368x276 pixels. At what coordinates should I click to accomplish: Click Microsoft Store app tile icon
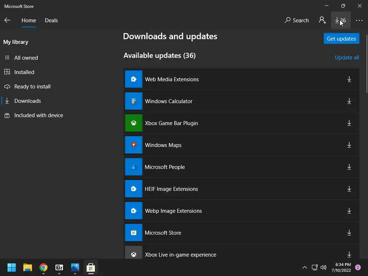point(134,233)
